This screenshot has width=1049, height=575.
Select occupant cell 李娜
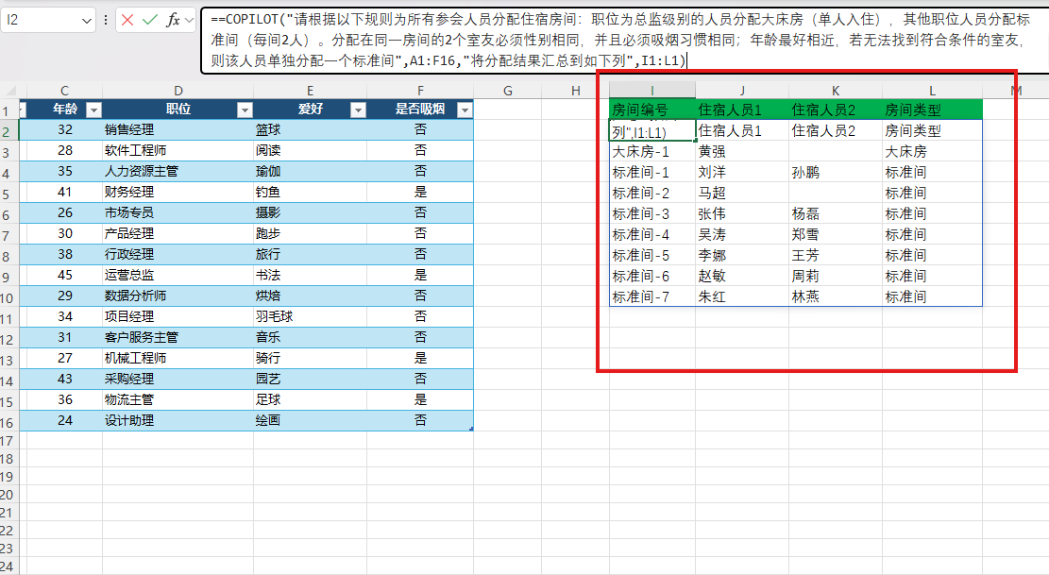pos(742,256)
